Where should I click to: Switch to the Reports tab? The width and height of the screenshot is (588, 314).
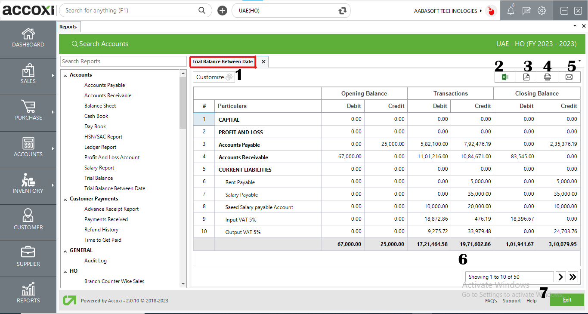(68, 26)
